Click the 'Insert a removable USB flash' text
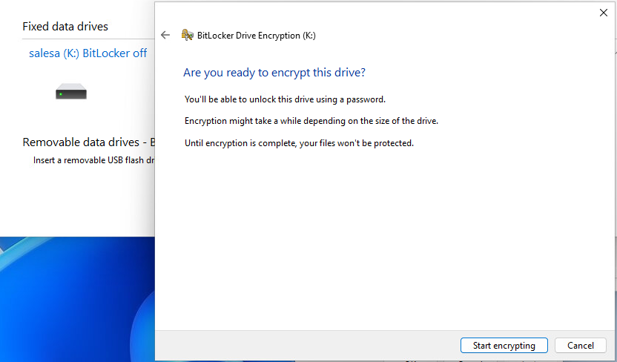Screen dimensions: 617x362 pos(93,160)
